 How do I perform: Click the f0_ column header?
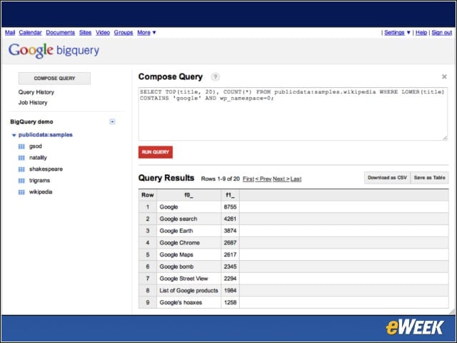[x=189, y=195]
